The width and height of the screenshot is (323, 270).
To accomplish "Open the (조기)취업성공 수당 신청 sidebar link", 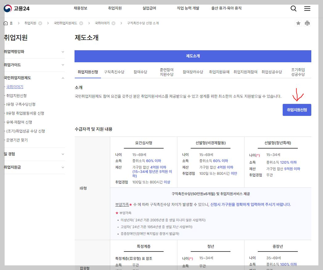I will coord(26,131).
